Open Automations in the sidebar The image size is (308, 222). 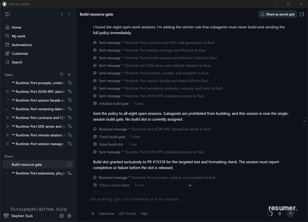point(38,45)
